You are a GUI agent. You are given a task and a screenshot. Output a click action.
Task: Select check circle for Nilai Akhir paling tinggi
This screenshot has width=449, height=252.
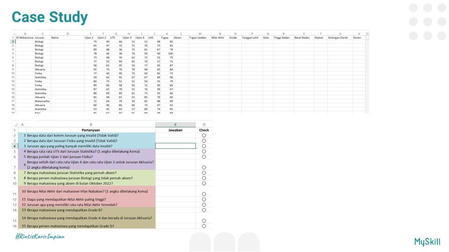point(204,199)
